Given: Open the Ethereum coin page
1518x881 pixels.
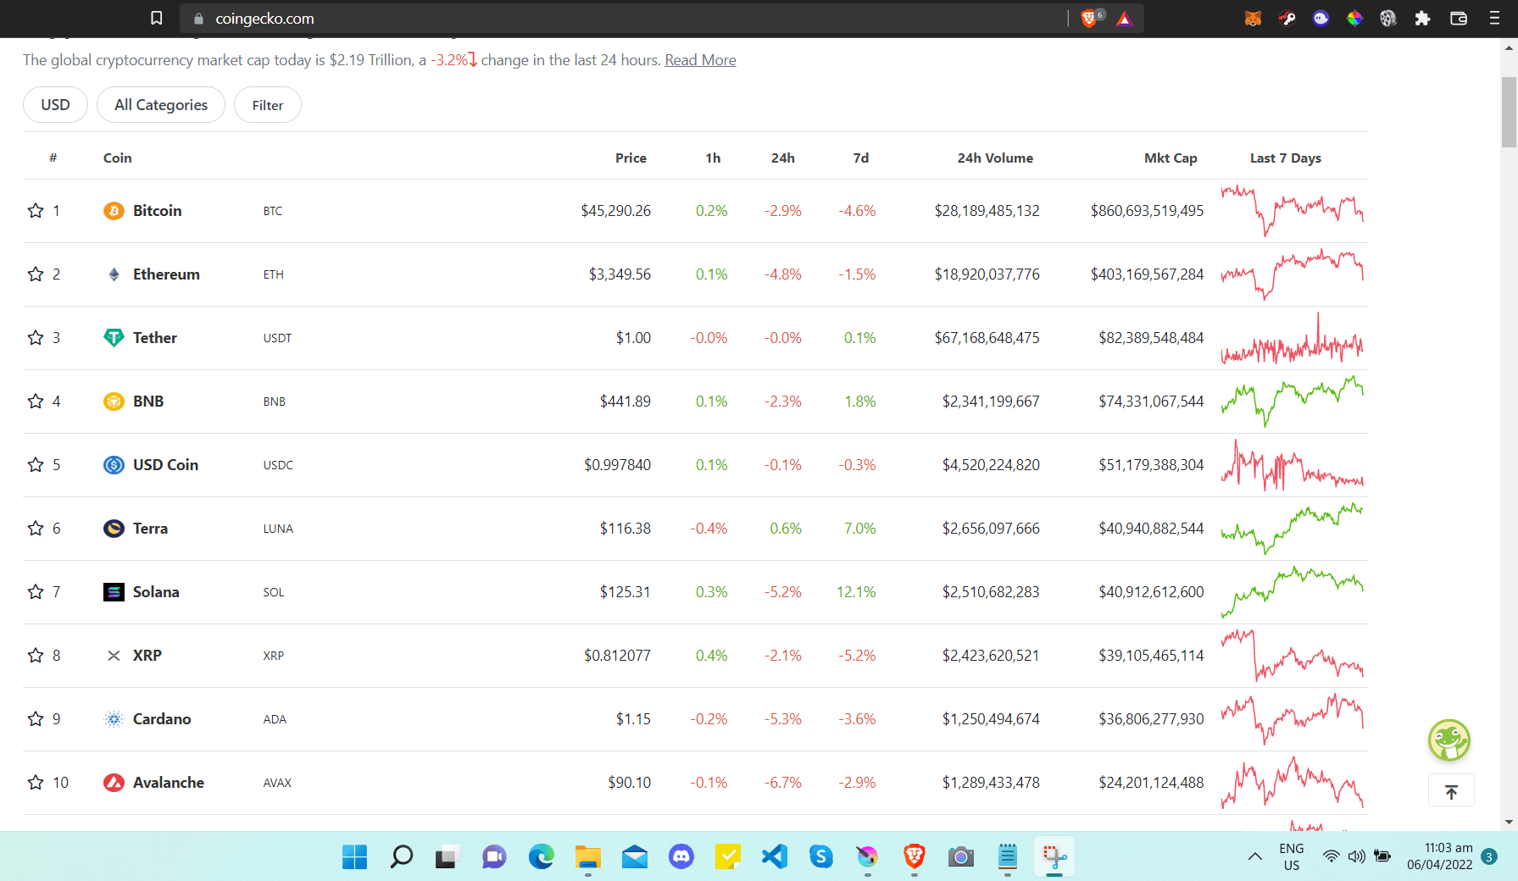Looking at the screenshot, I should point(166,274).
